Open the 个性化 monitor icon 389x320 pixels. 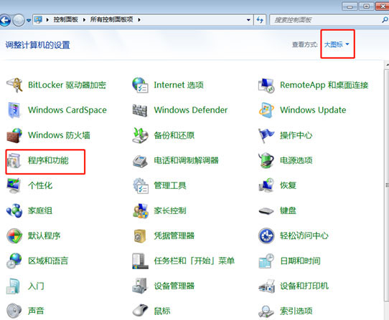[x=14, y=185]
